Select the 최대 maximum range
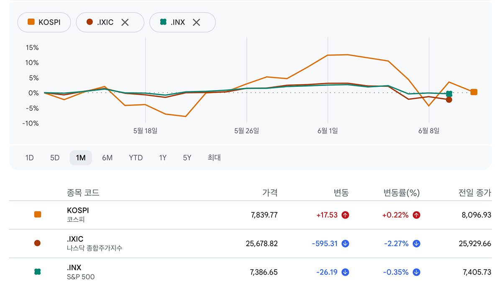502x290 pixels. (214, 158)
